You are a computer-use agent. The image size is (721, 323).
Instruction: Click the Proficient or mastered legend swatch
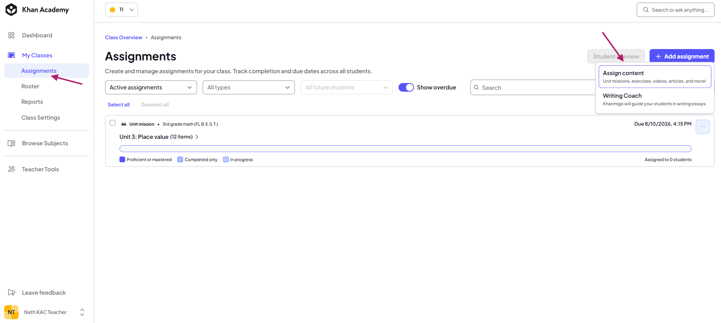pos(122,159)
